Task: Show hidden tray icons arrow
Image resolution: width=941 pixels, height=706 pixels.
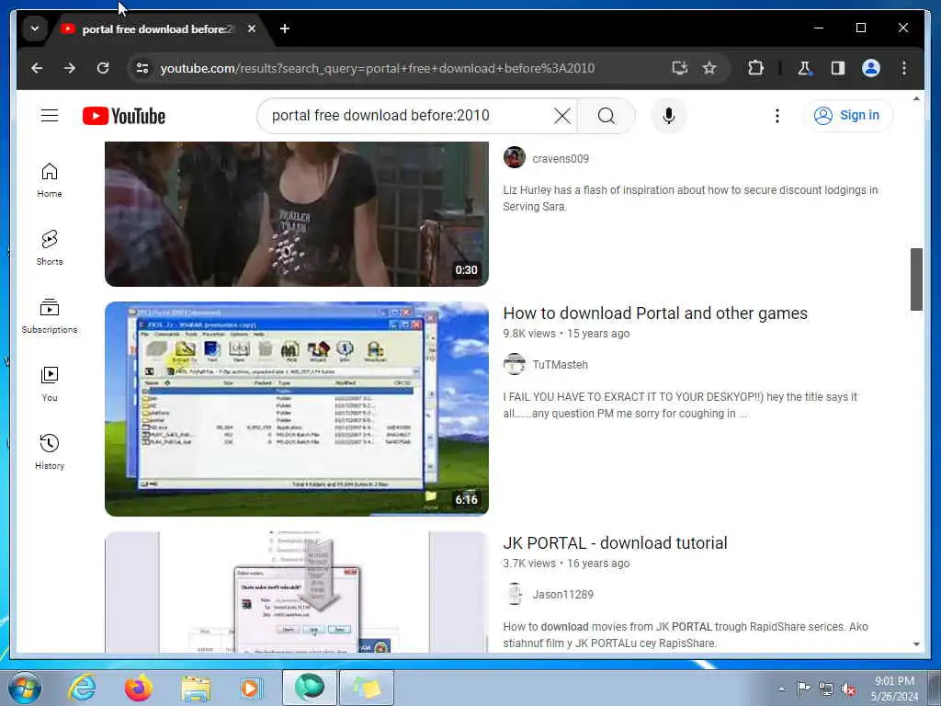Action: (781, 689)
